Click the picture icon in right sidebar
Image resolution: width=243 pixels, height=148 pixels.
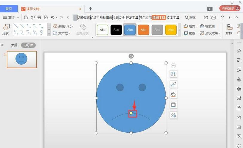pos(239,136)
